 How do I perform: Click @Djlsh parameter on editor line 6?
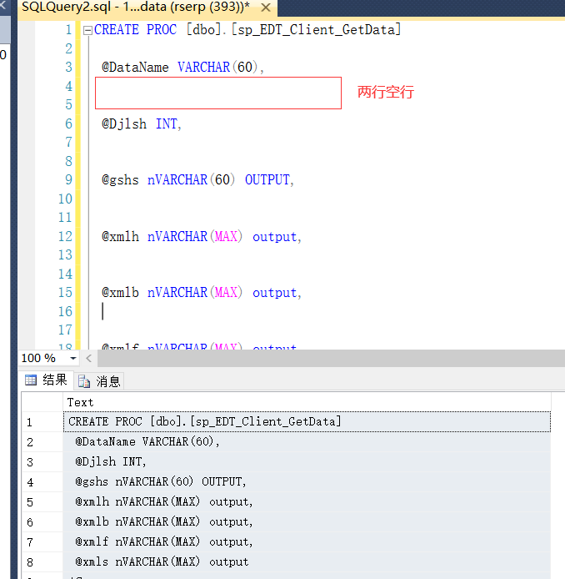(x=124, y=124)
